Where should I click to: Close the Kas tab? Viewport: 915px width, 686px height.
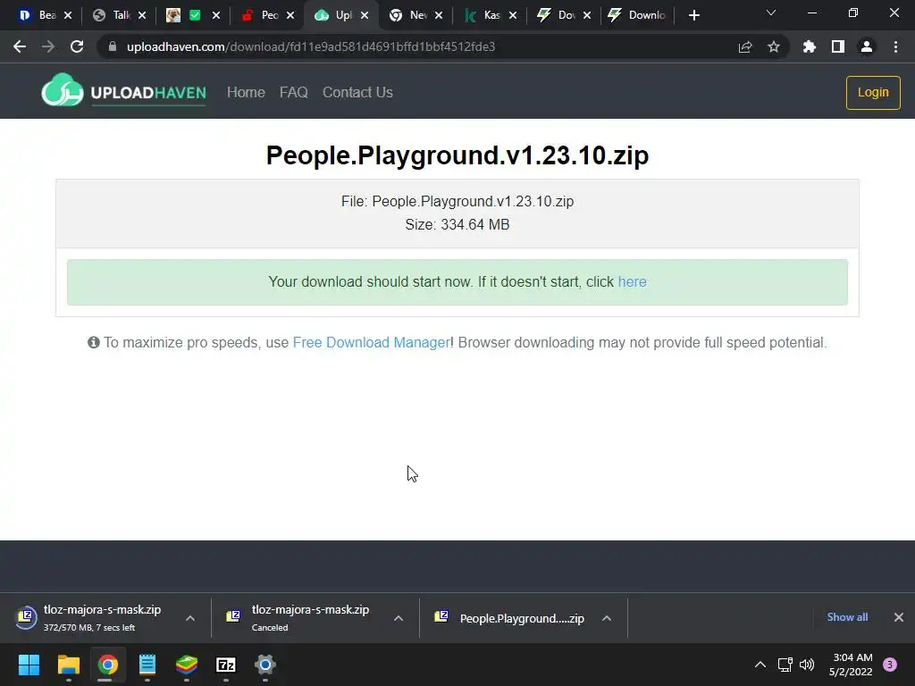(x=513, y=15)
